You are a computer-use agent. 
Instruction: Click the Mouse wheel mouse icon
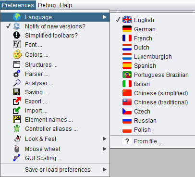[17, 149]
